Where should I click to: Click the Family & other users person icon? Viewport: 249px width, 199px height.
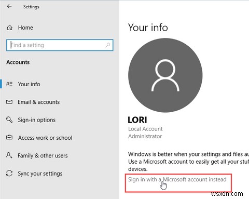click(9, 155)
